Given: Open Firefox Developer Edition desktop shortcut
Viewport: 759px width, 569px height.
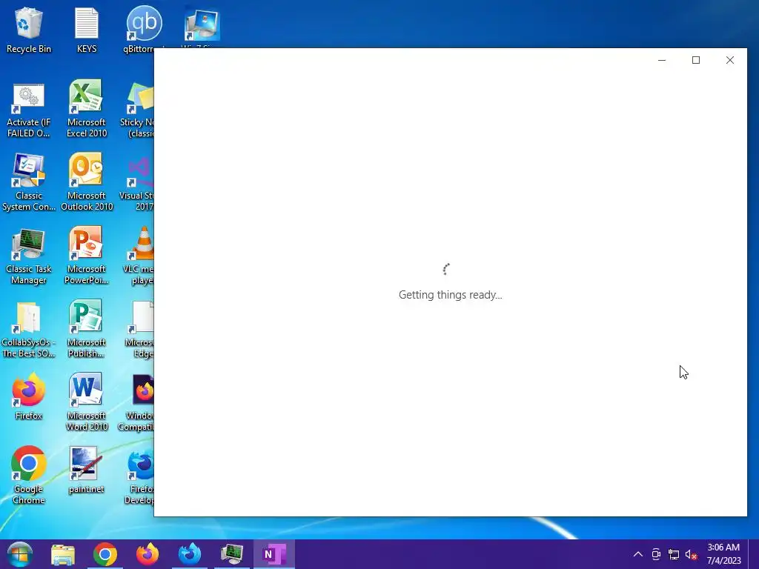Looking at the screenshot, I should [x=139, y=477].
